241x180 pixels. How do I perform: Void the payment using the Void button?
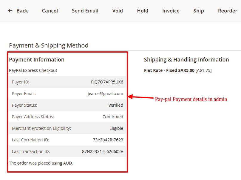[118, 11]
